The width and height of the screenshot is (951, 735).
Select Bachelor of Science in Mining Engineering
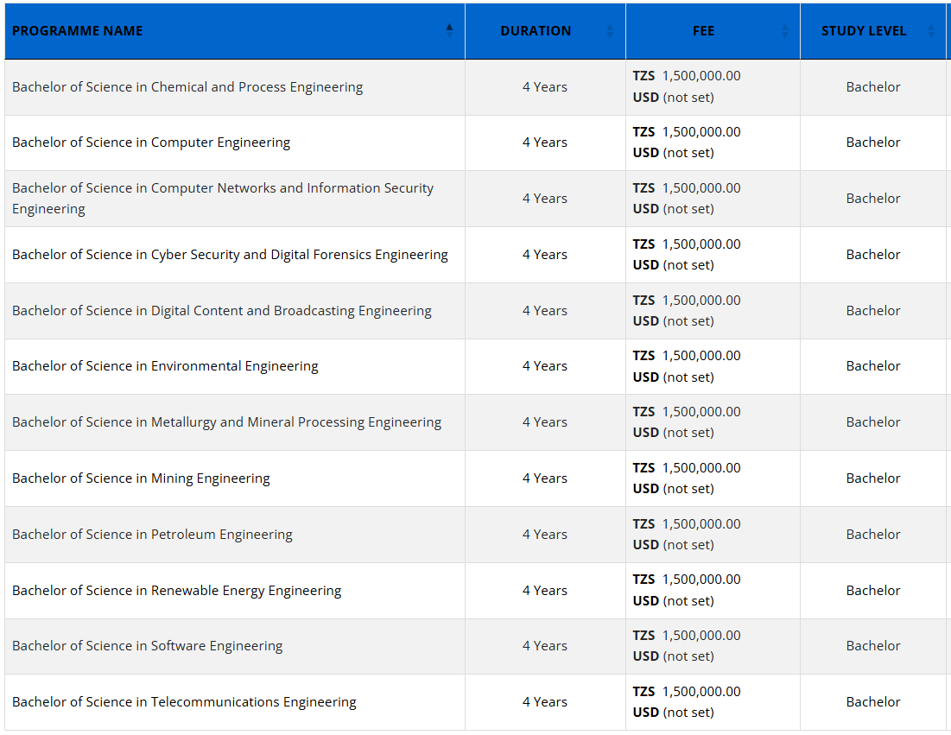[x=141, y=478]
